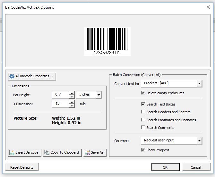Confirm settings with OK

(165, 167)
